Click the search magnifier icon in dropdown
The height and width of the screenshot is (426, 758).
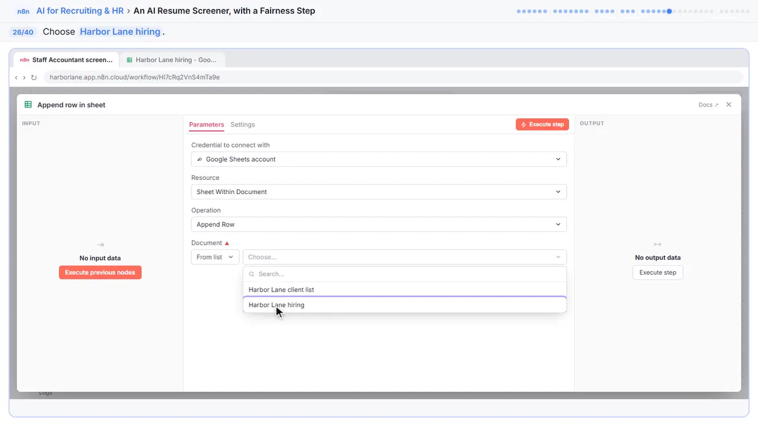pyautogui.click(x=252, y=274)
